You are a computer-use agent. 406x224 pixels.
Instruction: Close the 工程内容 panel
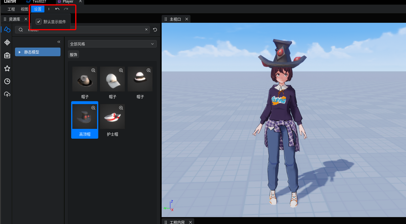190,222
